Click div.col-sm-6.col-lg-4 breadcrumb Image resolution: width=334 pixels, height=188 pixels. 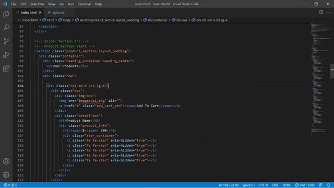click(212, 20)
